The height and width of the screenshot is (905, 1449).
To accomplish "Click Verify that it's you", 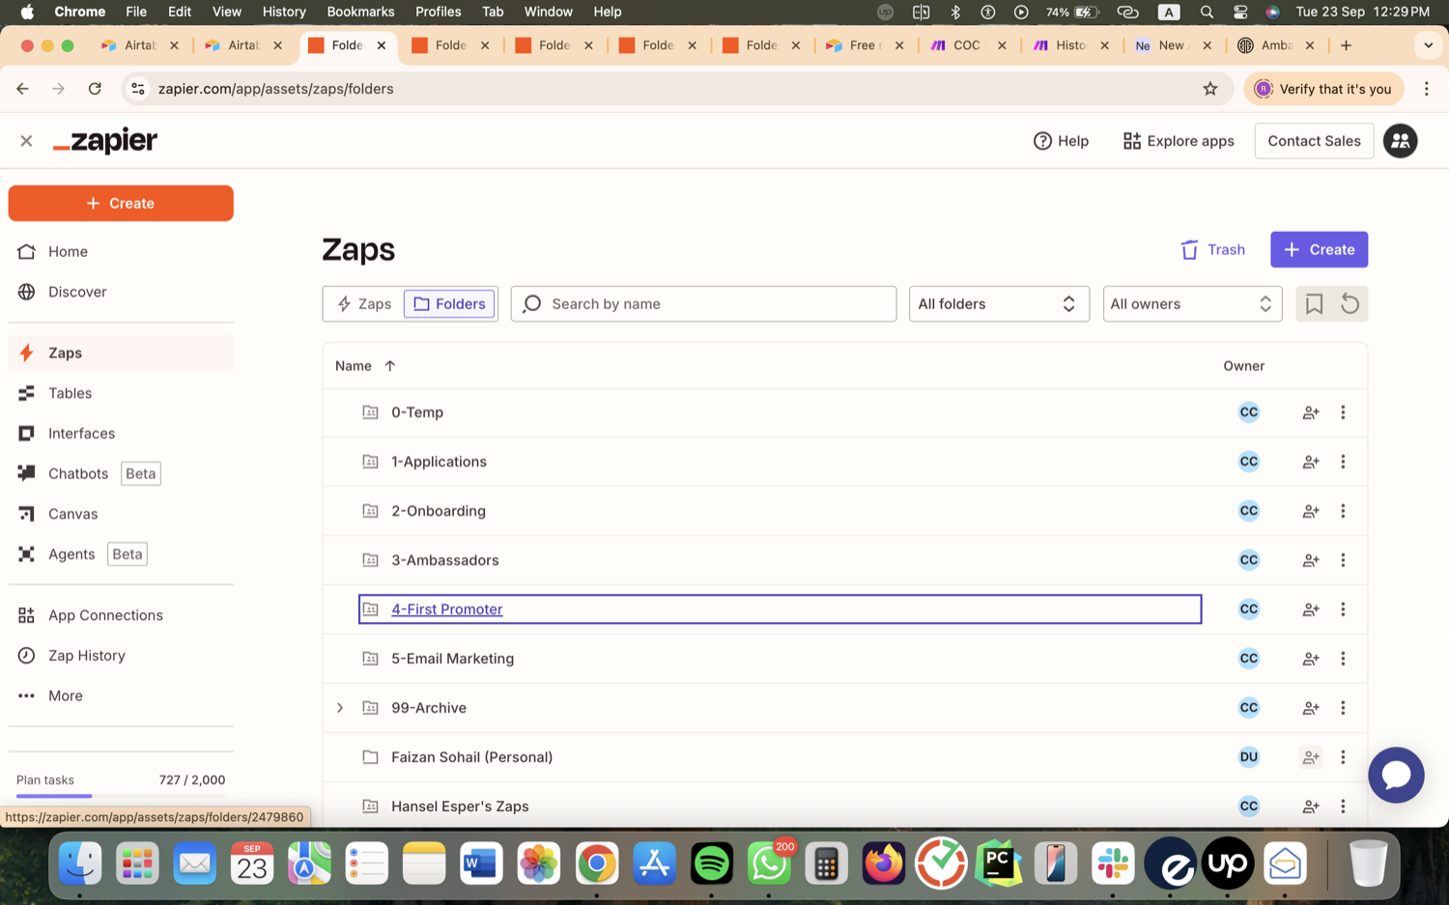I will pos(1322,89).
